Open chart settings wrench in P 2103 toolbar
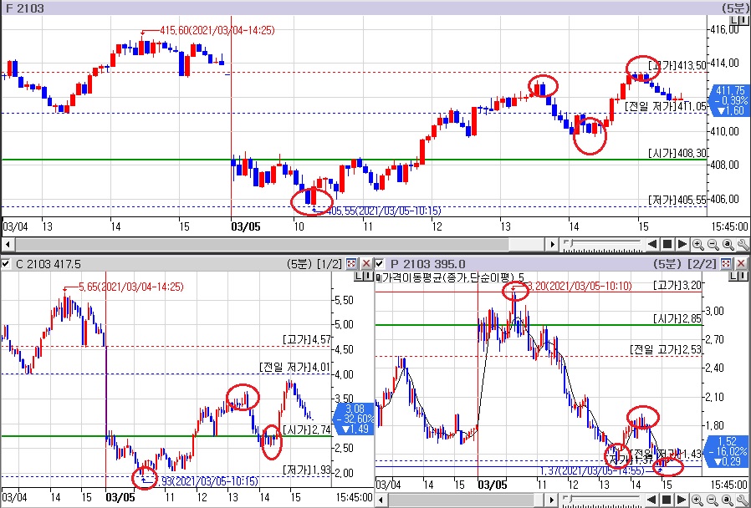The image size is (751, 508). (743, 500)
